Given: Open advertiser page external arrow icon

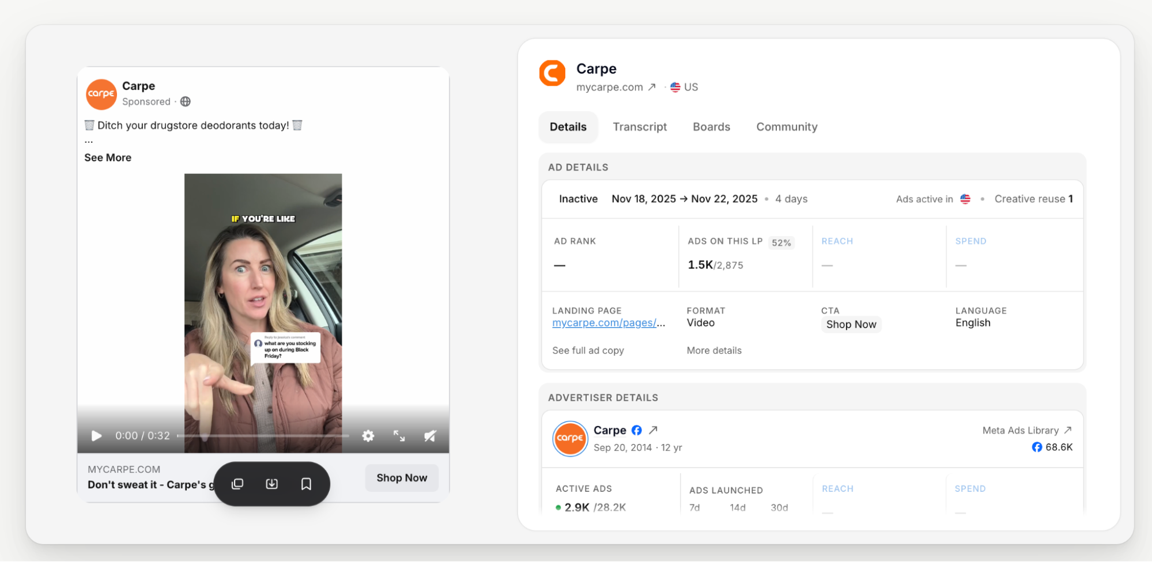Looking at the screenshot, I should coord(653,430).
